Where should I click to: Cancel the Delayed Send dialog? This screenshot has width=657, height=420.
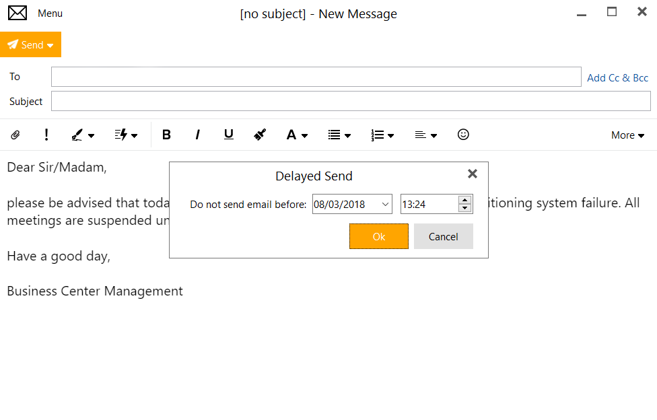point(443,236)
